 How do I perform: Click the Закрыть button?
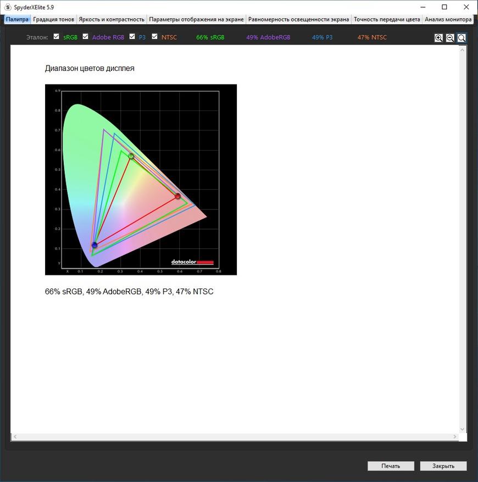click(x=443, y=466)
